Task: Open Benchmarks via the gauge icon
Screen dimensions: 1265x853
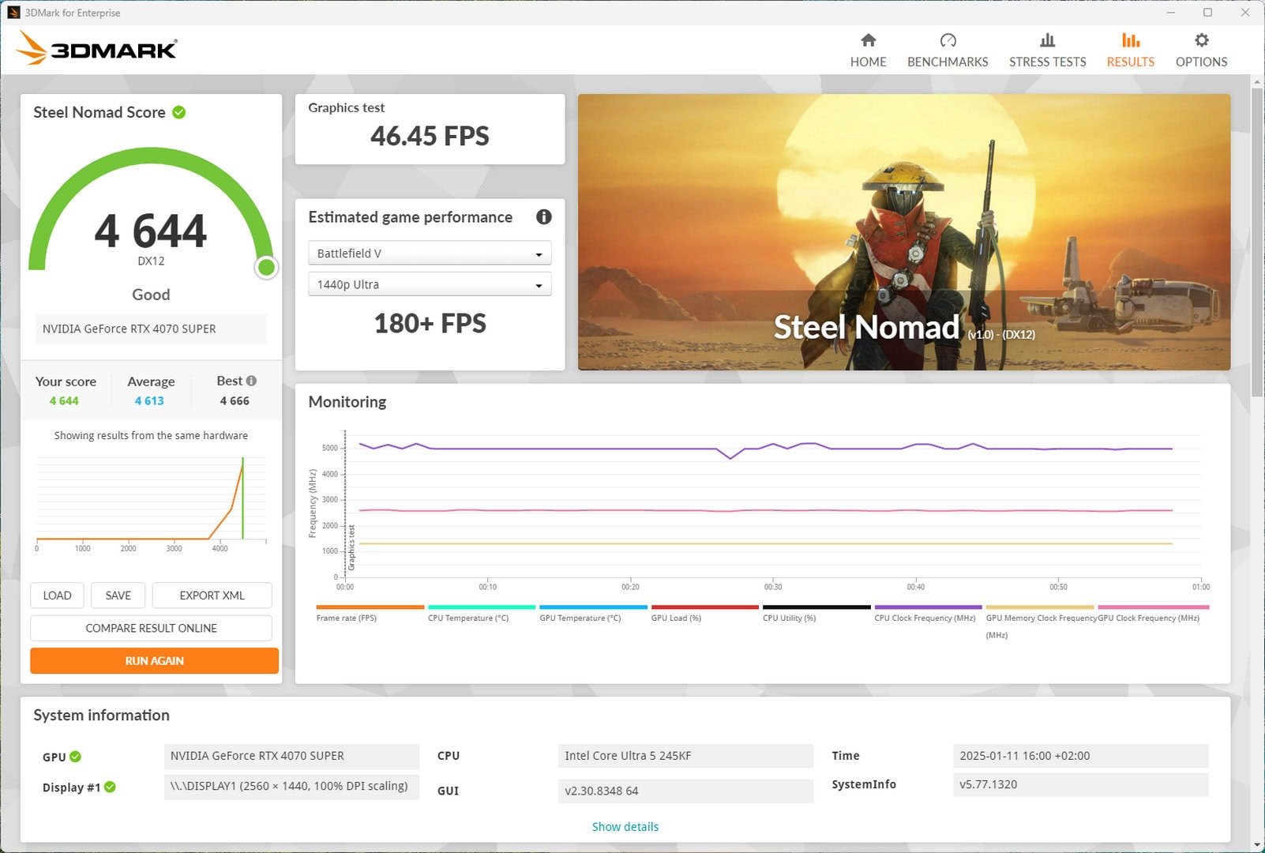Action: click(948, 40)
